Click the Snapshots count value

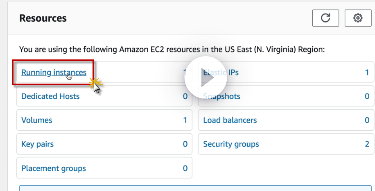point(367,96)
